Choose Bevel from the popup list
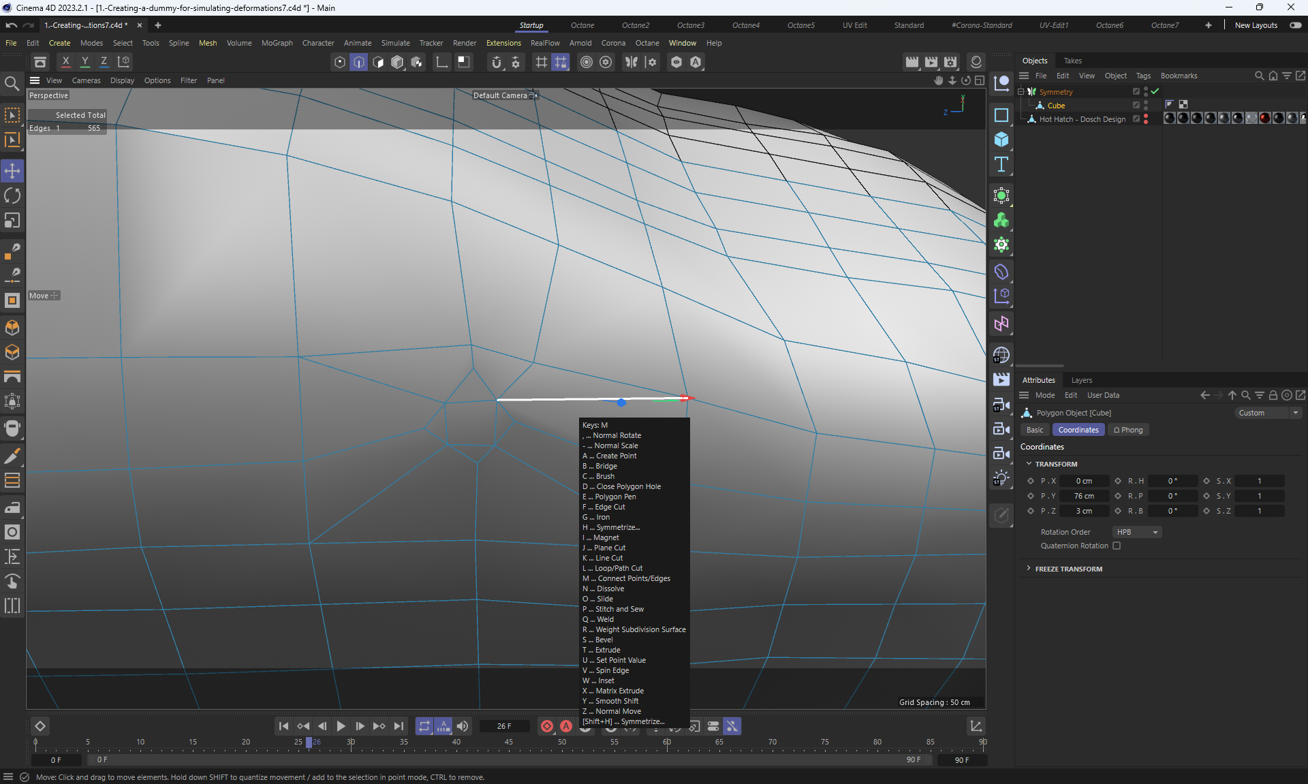The image size is (1308, 784). point(604,640)
